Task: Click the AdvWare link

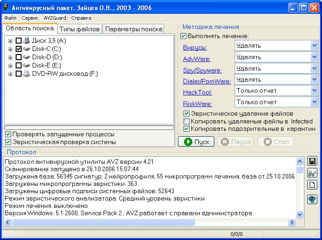Action: 197,59
